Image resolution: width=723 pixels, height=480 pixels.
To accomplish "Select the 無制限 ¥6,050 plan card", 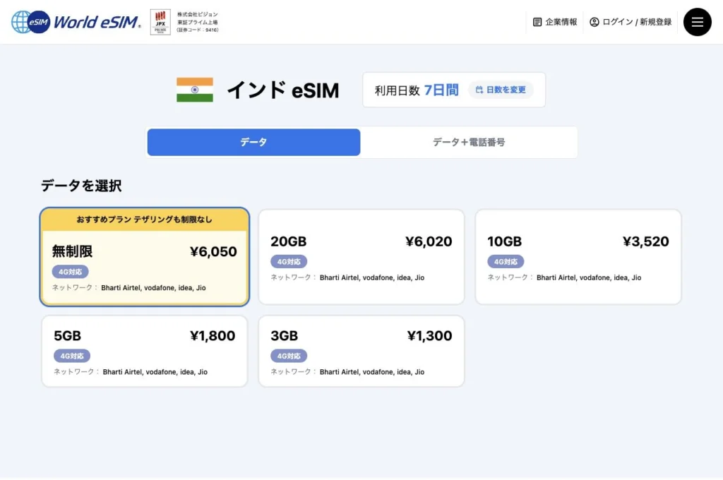I will point(144,257).
